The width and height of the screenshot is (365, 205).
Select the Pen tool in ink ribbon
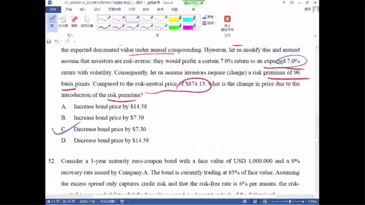click(x=52, y=22)
